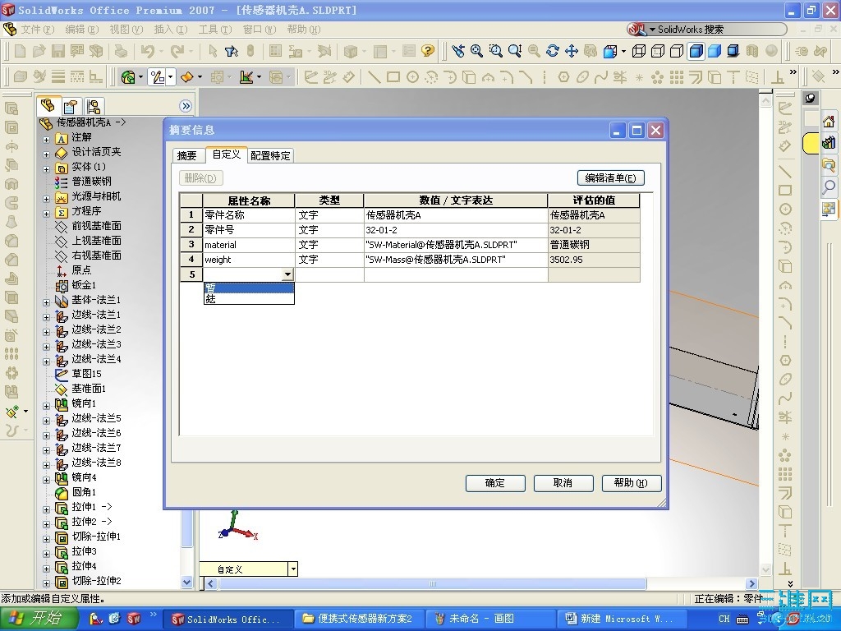Viewport: 841px width, 631px height.
Task: Open the ConfigurationManager tab icon
Action: [x=93, y=106]
